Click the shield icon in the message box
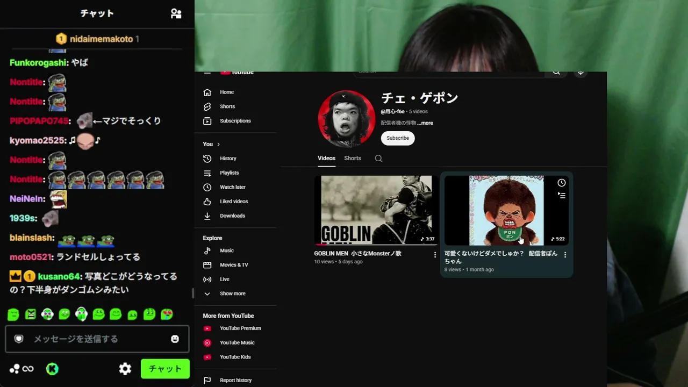Screen dimensions: 688x387 [x=19, y=339]
